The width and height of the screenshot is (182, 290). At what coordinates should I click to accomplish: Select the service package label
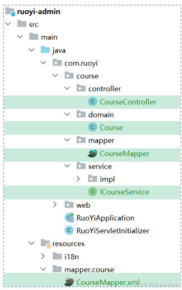[x=100, y=167]
